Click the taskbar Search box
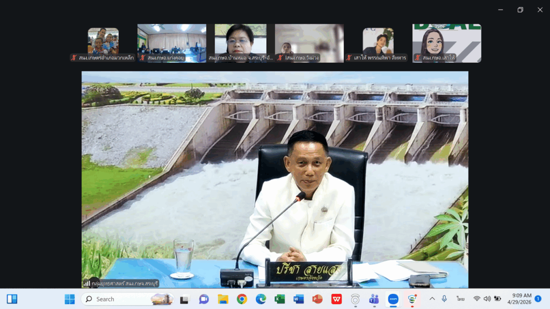Screen dimensions: 550x309 click(x=128, y=299)
